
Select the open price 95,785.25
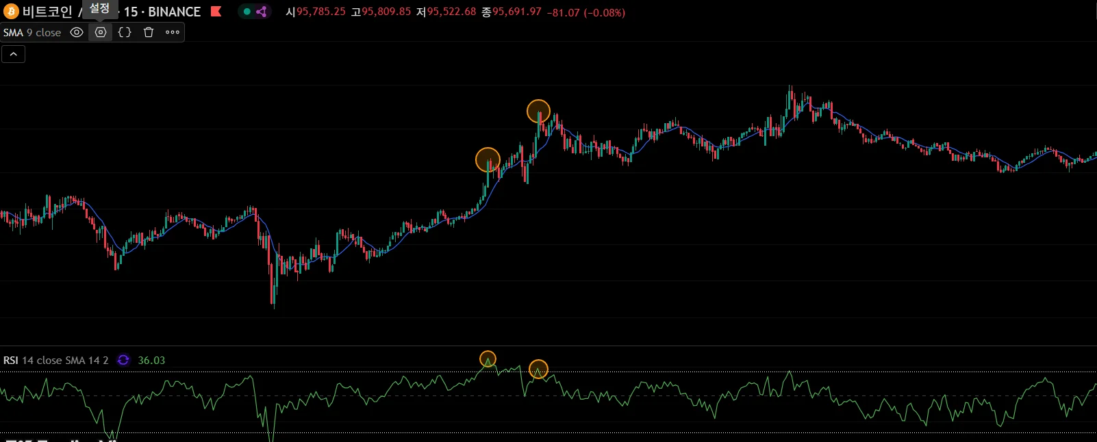click(x=320, y=12)
